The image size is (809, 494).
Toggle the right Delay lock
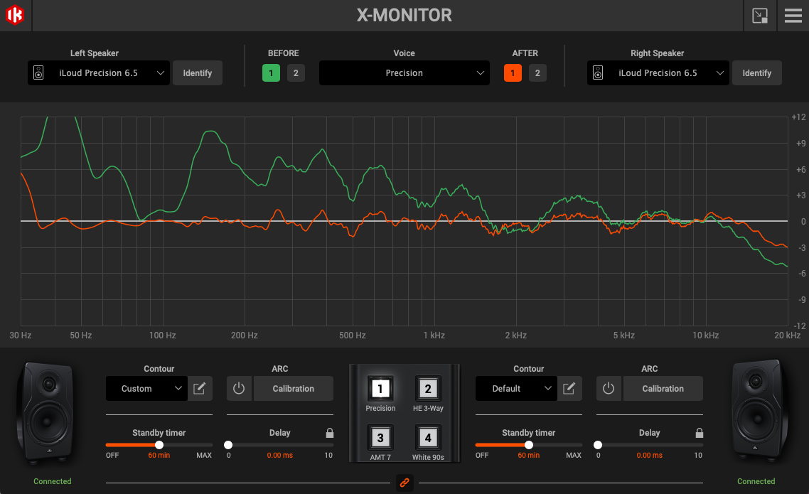click(x=699, y=433)
